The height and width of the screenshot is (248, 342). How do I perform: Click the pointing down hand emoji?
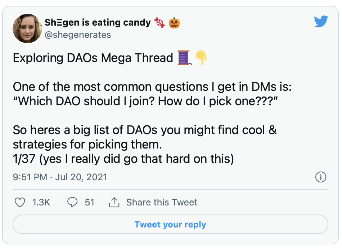(x=201, y=58)
